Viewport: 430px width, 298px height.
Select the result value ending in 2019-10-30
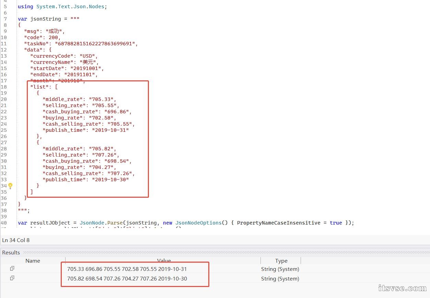127,279
